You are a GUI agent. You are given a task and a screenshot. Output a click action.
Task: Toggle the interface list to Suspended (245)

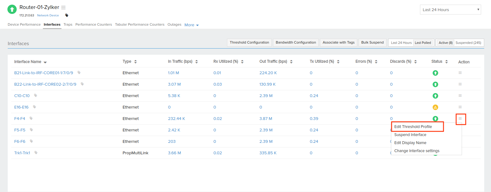468,43
